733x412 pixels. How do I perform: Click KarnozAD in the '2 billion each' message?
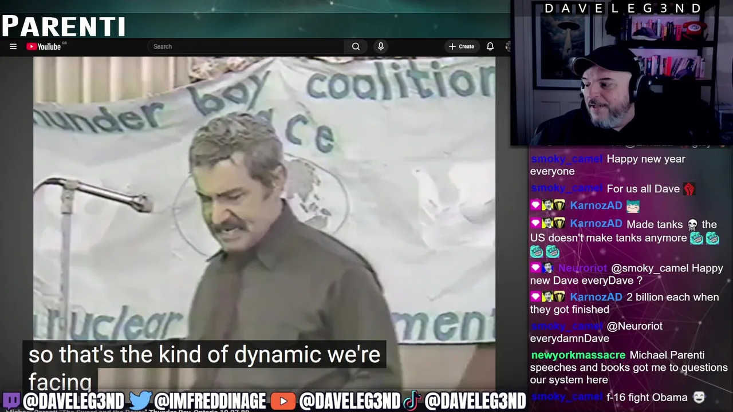pyautogui.click(x=596, y=296)
